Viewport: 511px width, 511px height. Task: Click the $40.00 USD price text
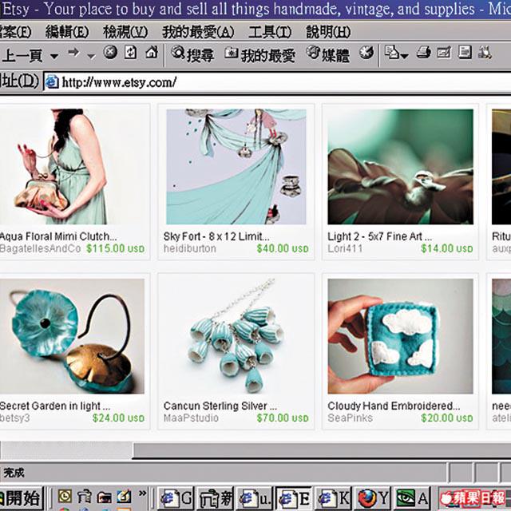coord(283,248)
